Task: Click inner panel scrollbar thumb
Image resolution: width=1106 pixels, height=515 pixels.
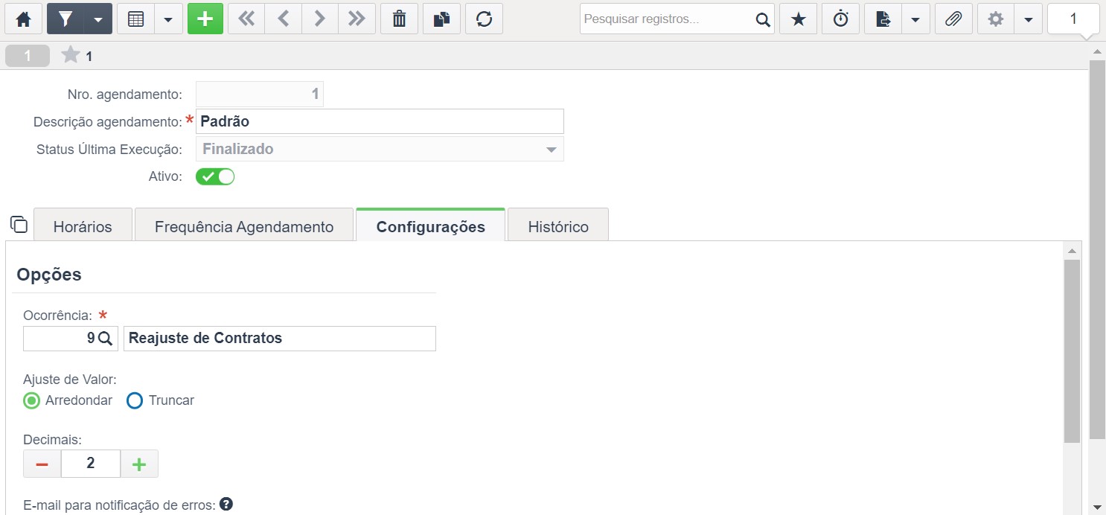Action: [x=1072, y=351]
